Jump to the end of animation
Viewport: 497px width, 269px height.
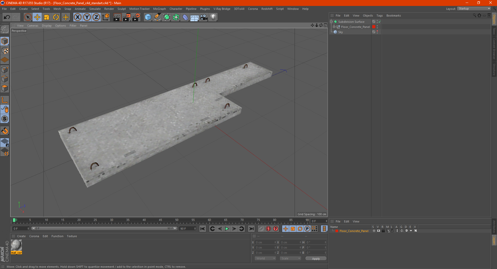pos(251,229)
